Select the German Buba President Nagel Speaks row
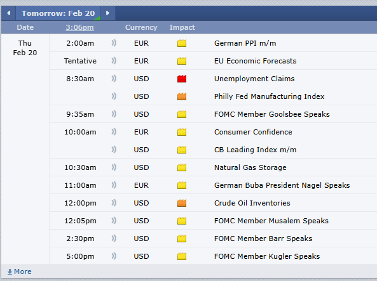 213,185
